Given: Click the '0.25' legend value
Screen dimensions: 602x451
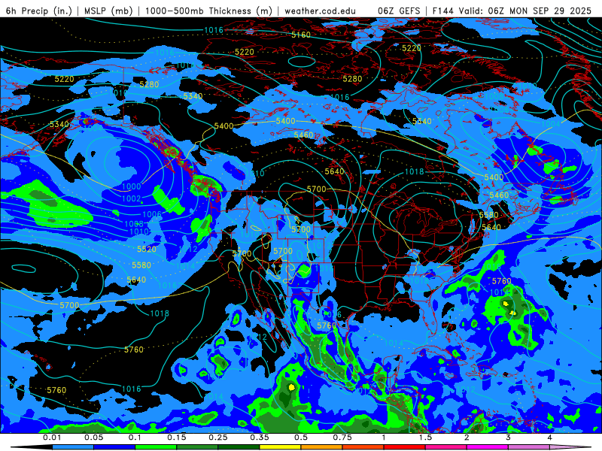Looking at the screenshot, I should click(x=218, y=437).
